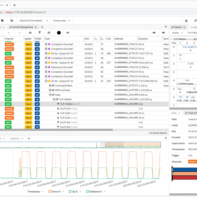
Task: Select the TLP CplD (0x483) row
Action: [x=84, y=113]
